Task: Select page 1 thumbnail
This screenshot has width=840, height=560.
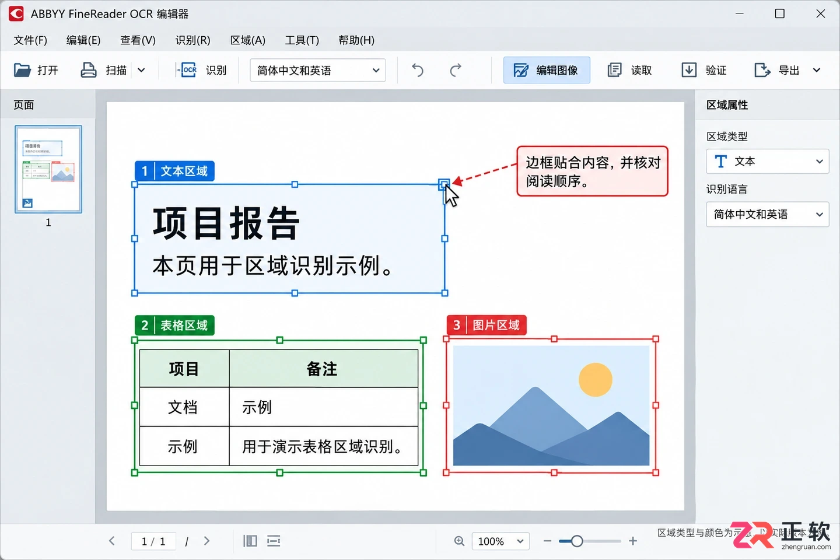Action: point(48,169)
